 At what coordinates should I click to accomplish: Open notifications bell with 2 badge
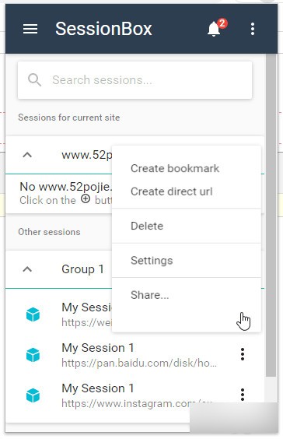point(216,28)
